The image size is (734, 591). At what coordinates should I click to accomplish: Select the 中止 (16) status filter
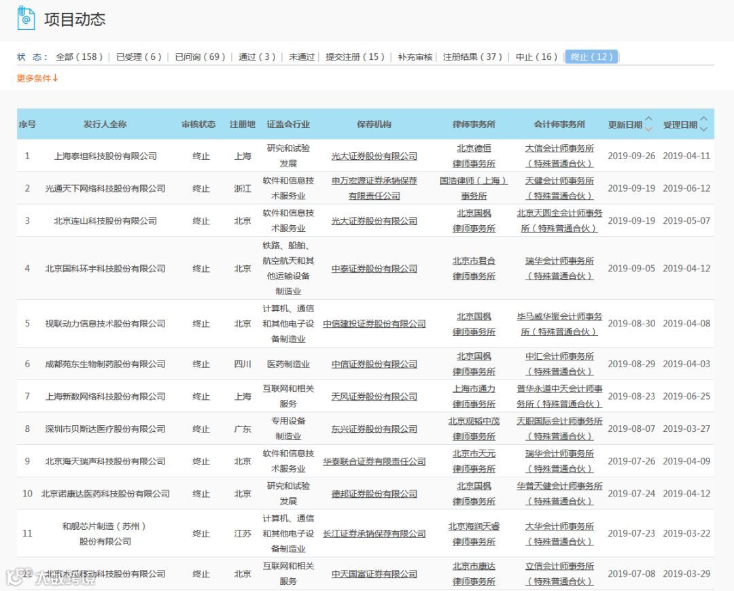click(536, 56)
